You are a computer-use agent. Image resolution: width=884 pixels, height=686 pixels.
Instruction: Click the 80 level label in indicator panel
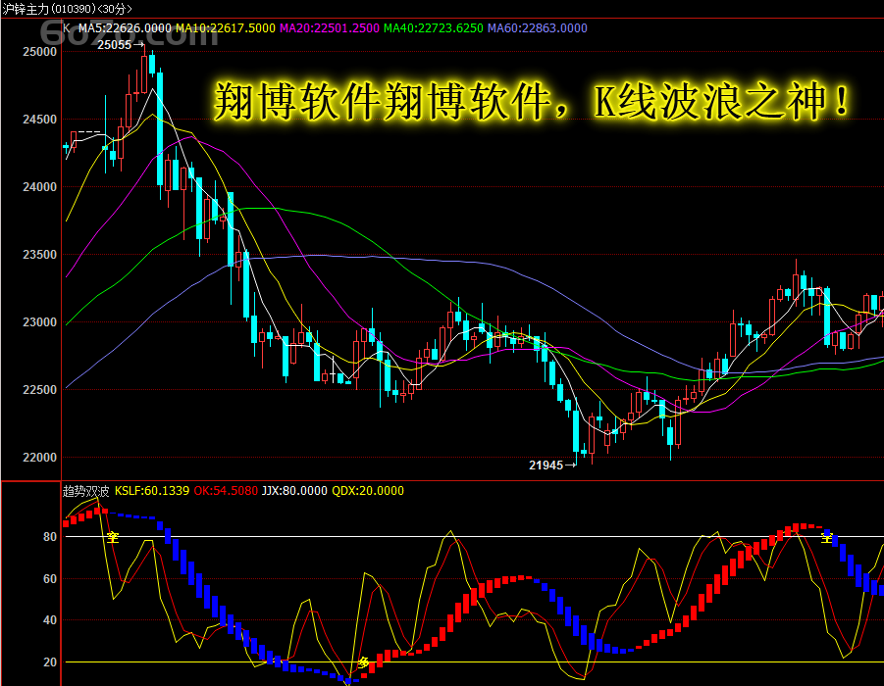(x=50, y=537)
